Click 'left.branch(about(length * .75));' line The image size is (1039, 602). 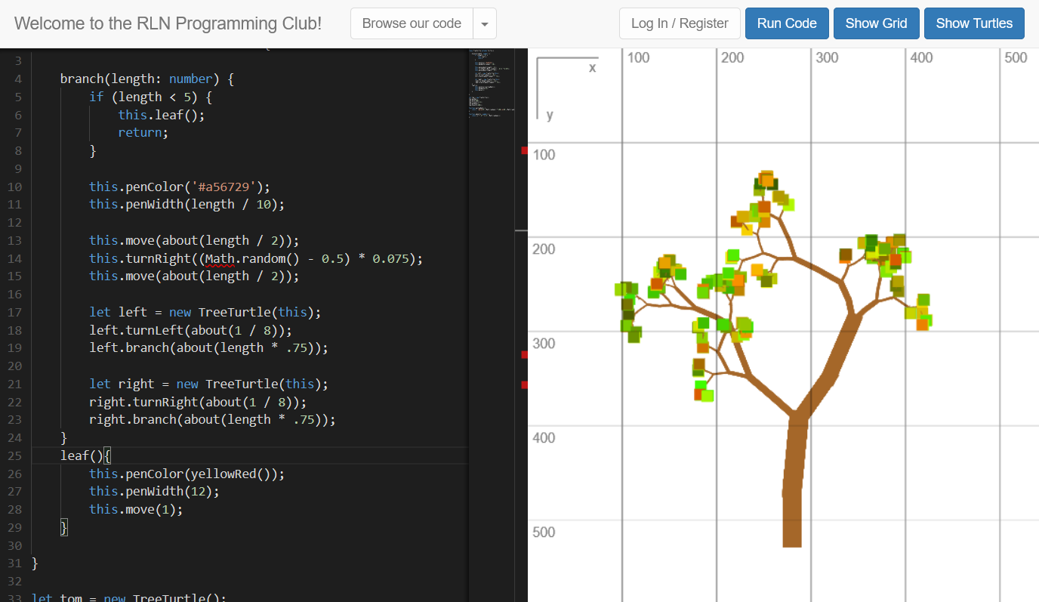[x=208, y=347]
